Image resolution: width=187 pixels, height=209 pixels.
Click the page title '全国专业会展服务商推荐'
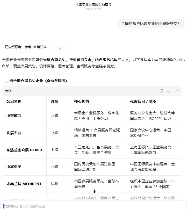(94, 4)
